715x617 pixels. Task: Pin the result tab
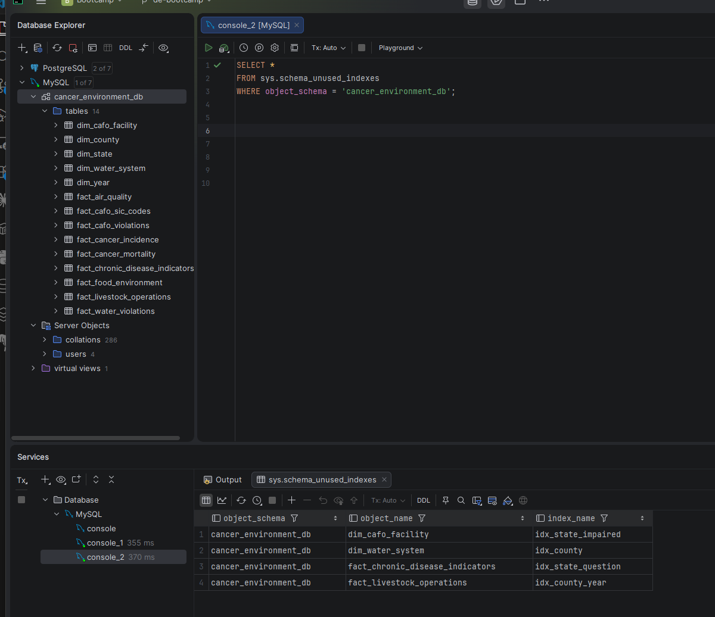[x=446, y=500]
